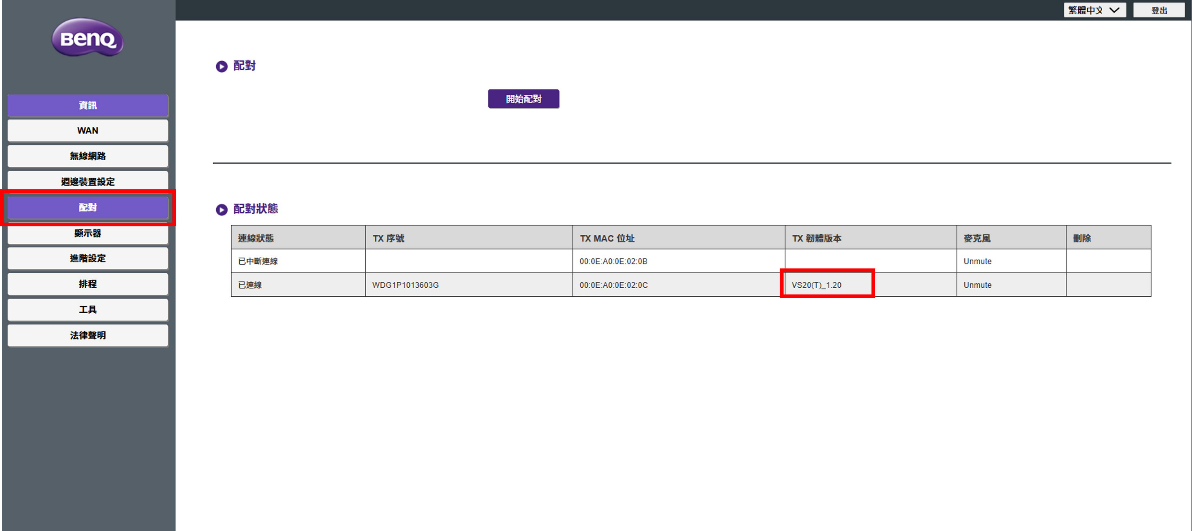1192x531 pixels.
Task: Open the 工具 tools menu item
Action: [88, 310]
